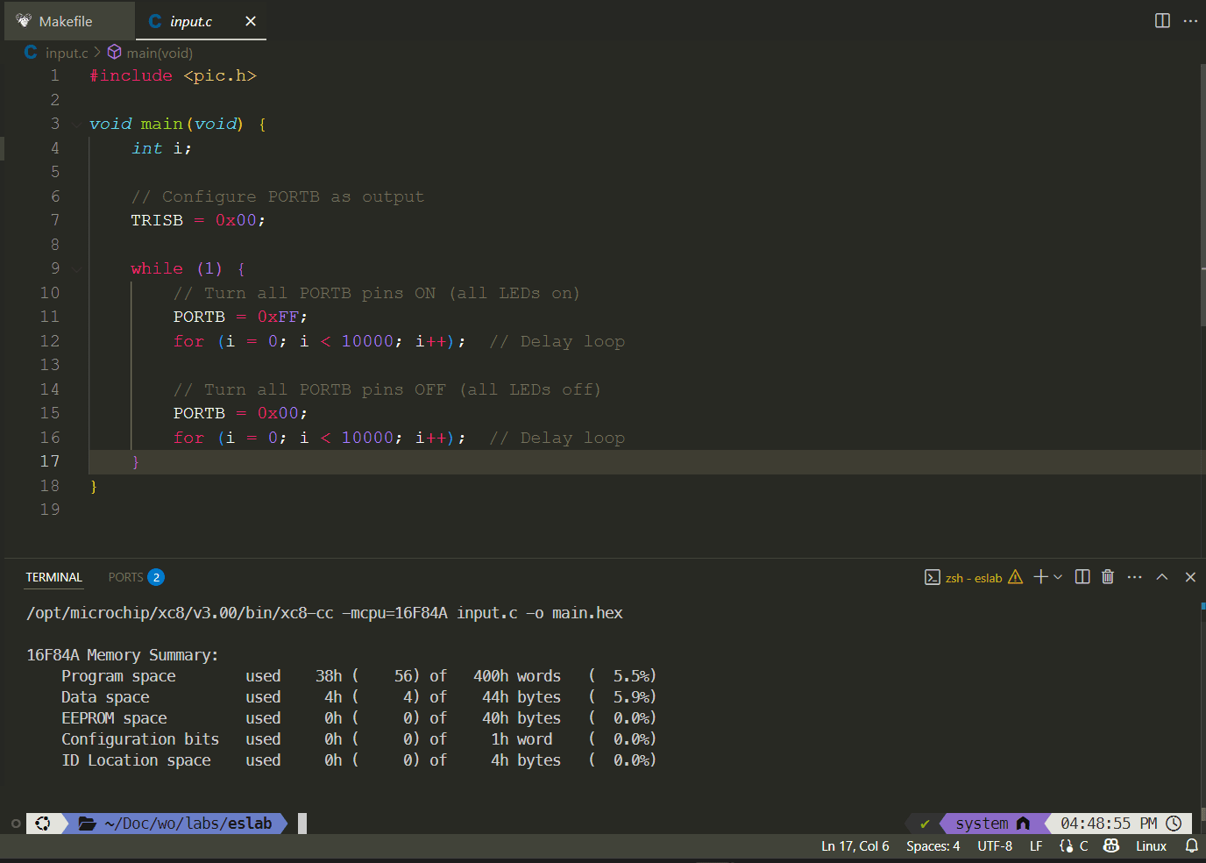
Task: Click the OS logo icon in the terminal prompt
Action: tap(42, 824)
